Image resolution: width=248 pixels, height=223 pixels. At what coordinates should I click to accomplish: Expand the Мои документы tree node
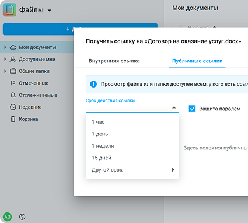coord(5,47)
